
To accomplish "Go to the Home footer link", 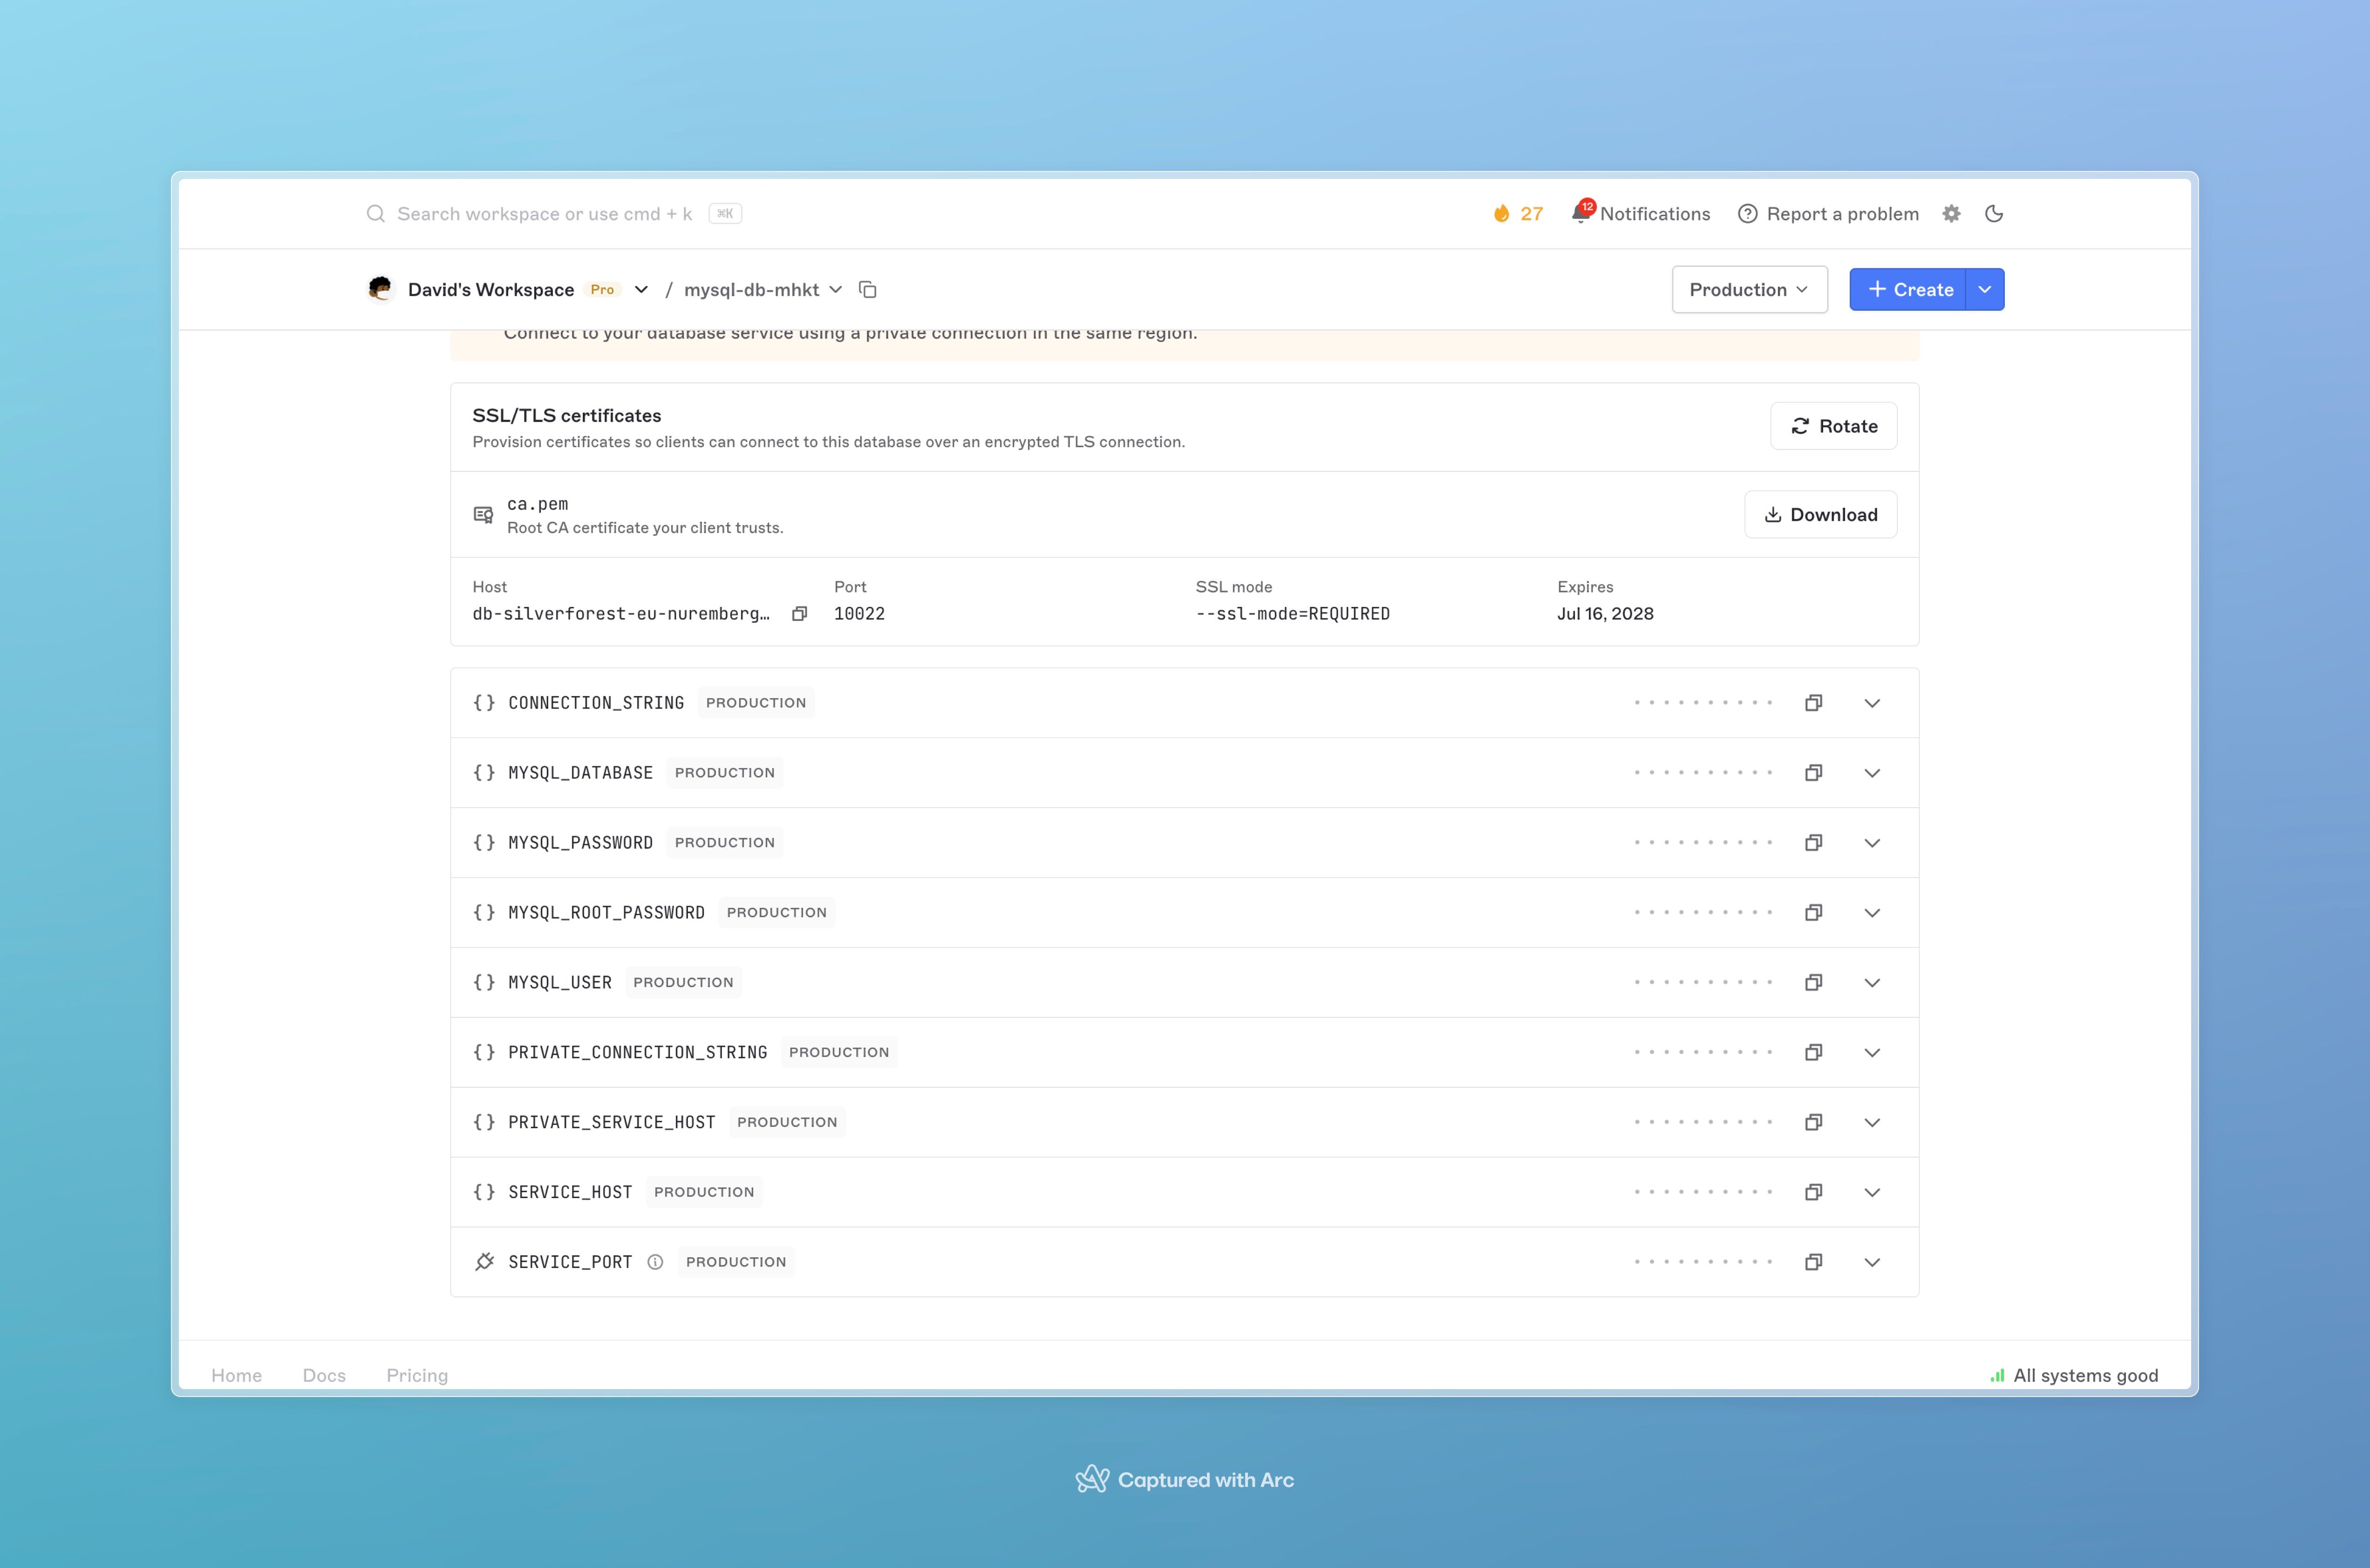I will click(236, 1376).
